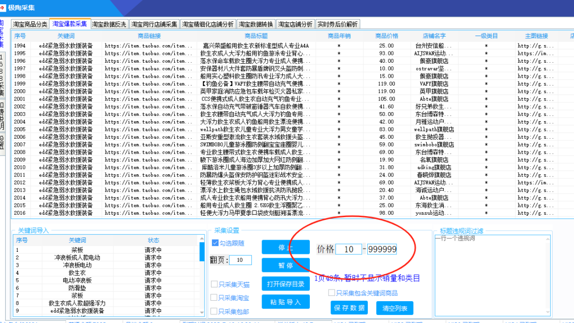The height and width of the screenshot is (323, 574).
Task: Switch to the 淘宝商品分类 tab
Action: (30, 24)
